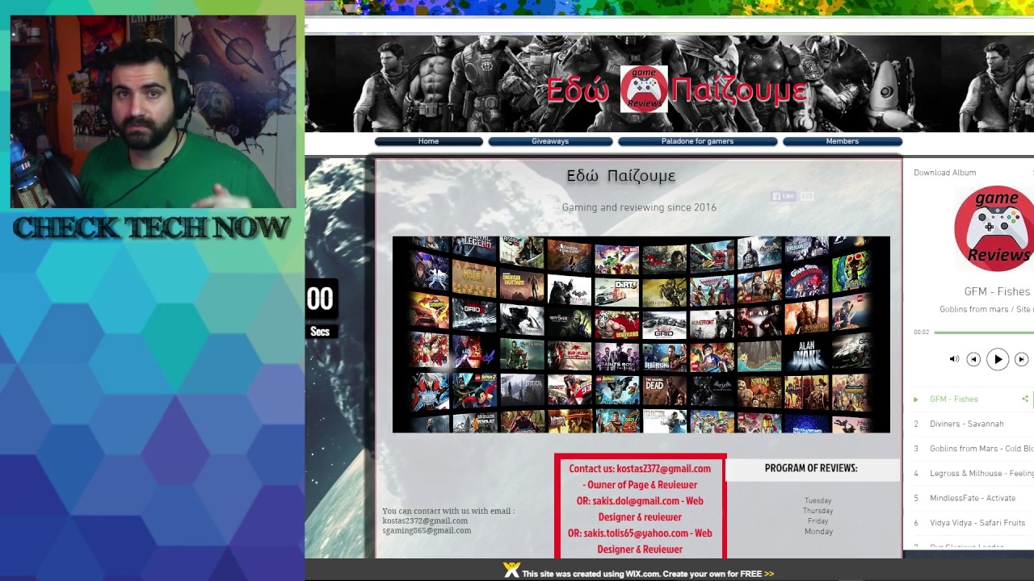The width and height of the screenshot is (1034, 581).
Task: Skip to next track in player
Action: click(1021, 359)
